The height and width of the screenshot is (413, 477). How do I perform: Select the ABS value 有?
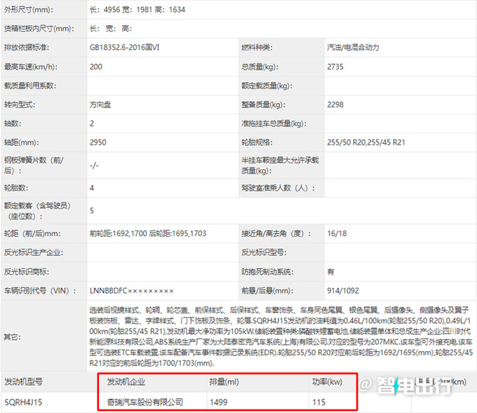330,272
